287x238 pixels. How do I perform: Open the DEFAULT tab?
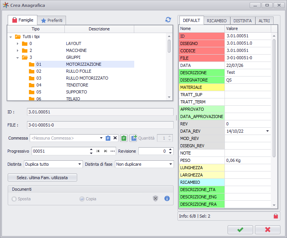coord(191,20)
